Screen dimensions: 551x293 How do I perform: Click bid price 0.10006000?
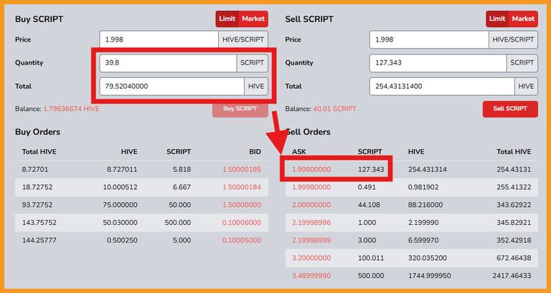tap(242, 223)
